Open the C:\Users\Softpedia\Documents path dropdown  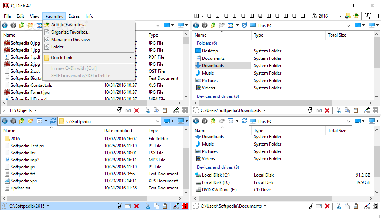pos(265,206)
